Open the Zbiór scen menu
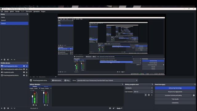Screen dimensions: 197x111 click(x=29, y=11)
